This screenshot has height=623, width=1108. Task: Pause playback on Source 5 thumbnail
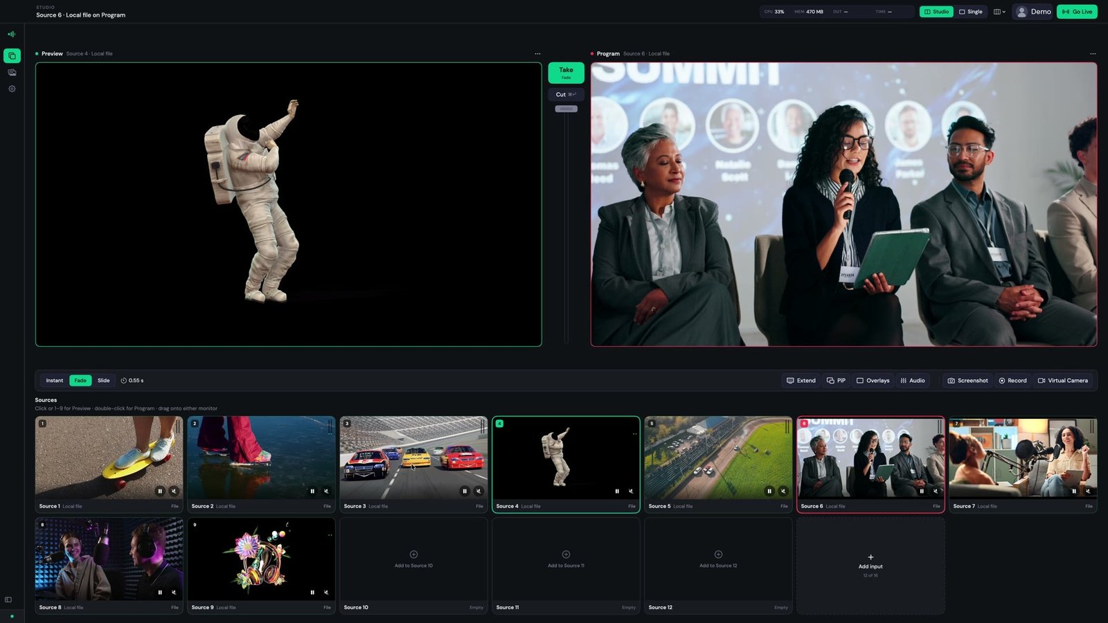[769, 491]
